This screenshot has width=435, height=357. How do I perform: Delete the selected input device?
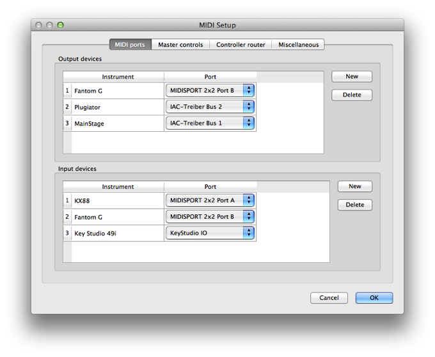point(355,205)
